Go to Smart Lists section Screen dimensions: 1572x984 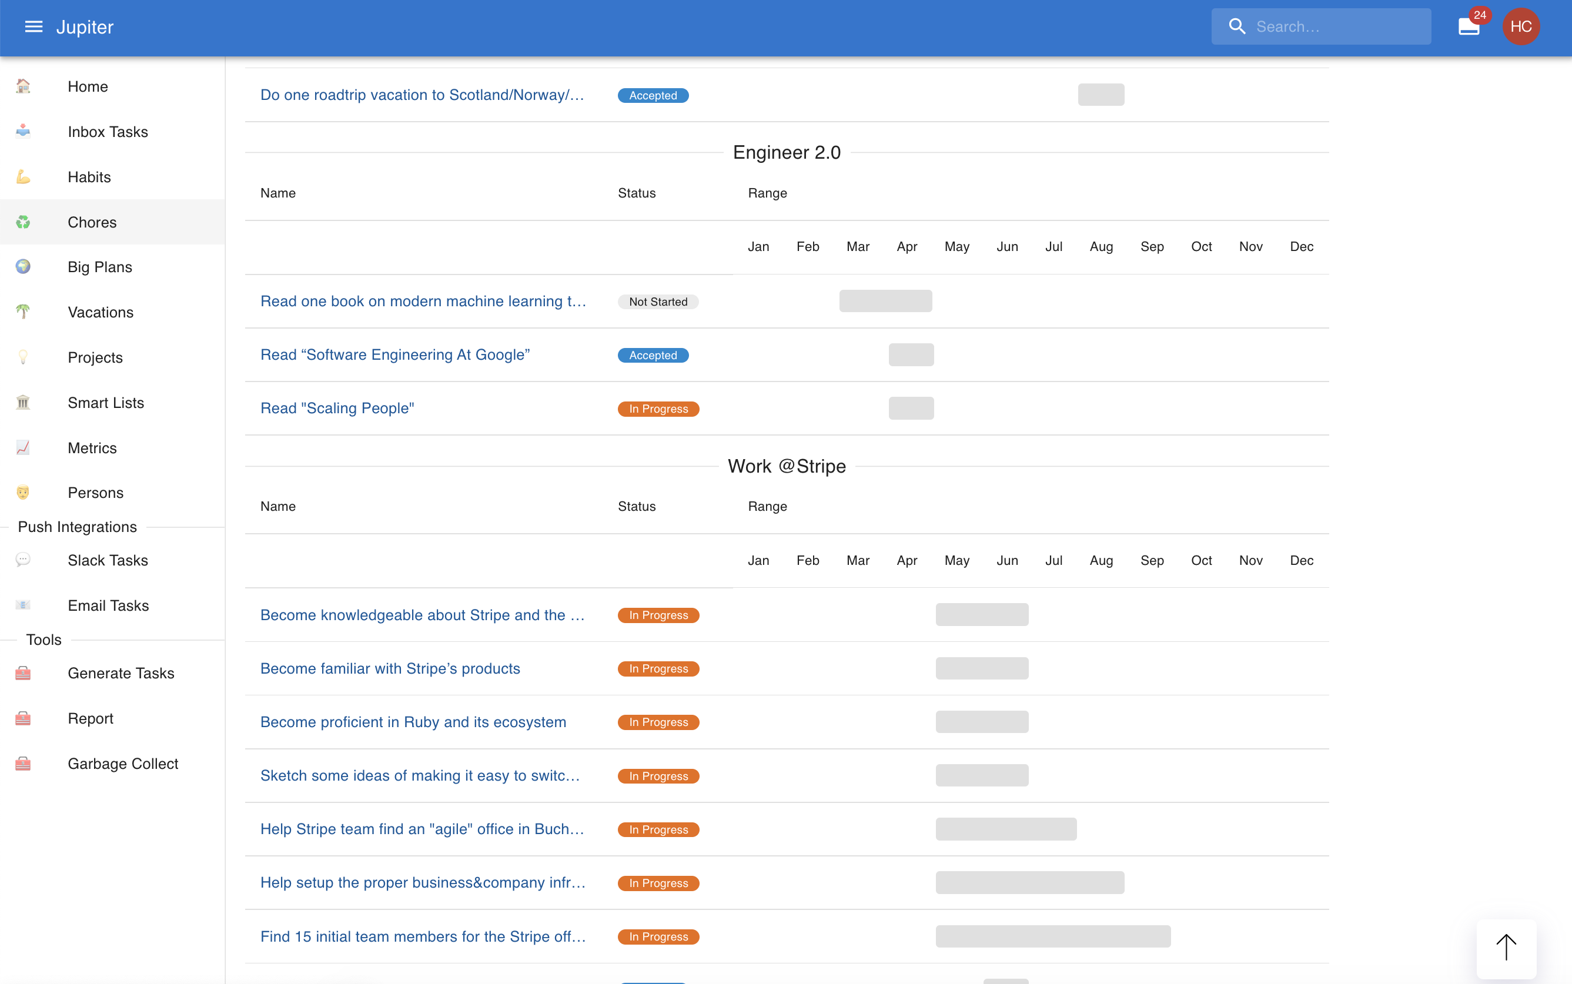[105, 402]
